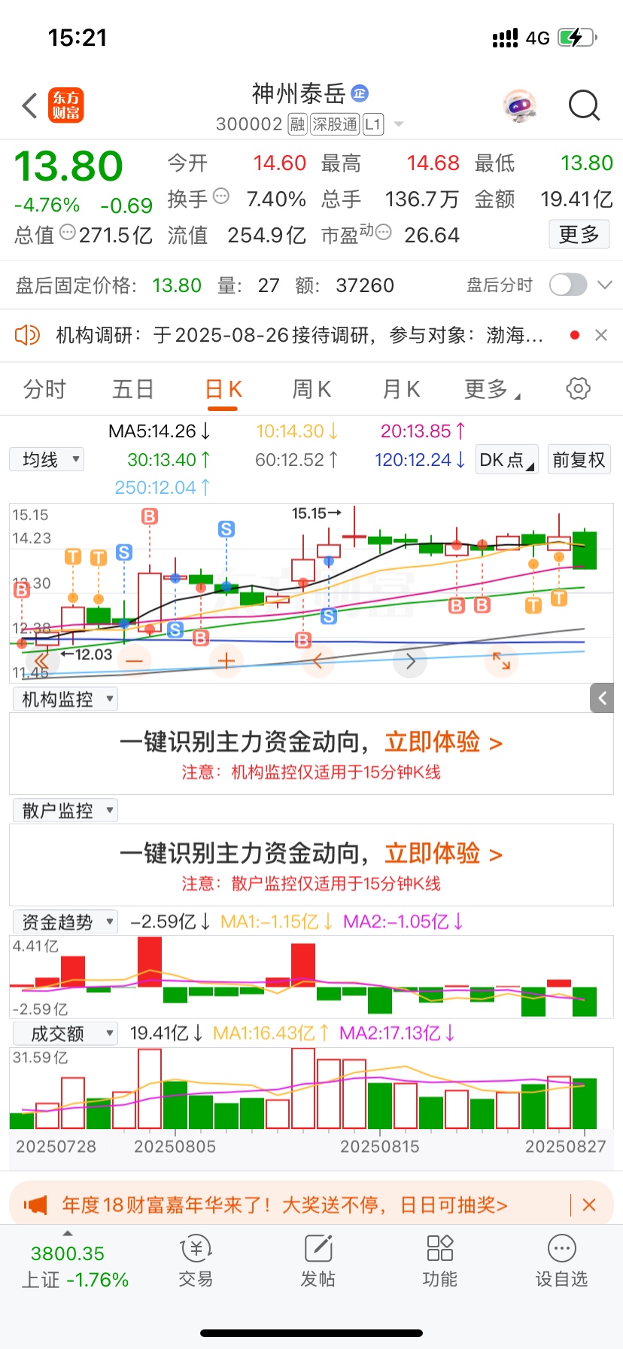This screenshot has height=1349, width=623.
Task: Toggle the 盘后分时 switch
Action: click(x=568, y=285)
